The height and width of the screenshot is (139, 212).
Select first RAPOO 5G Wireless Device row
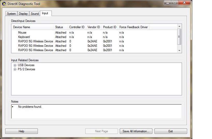pos(35,41)
